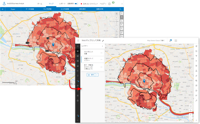This screenshot has width=200, height=124.
Task: Click the pencil icon to edit map title
Action: click(103, 40)
